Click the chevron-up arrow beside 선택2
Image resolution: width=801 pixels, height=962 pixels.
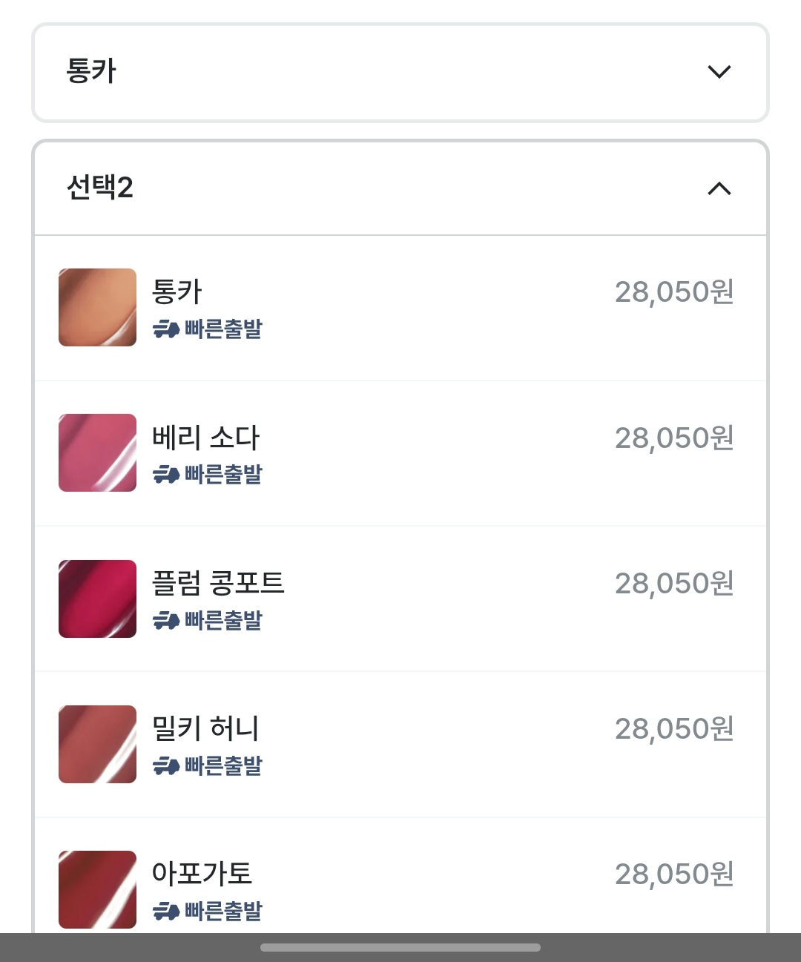pos(719,188)
